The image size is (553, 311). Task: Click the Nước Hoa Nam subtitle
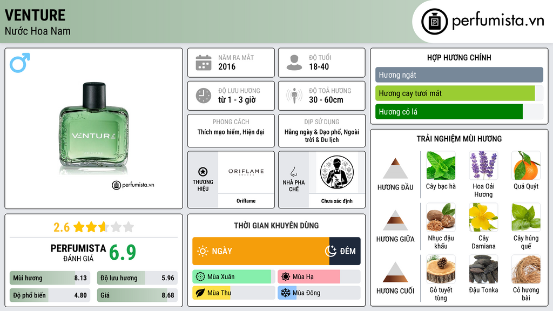point(38,31)
